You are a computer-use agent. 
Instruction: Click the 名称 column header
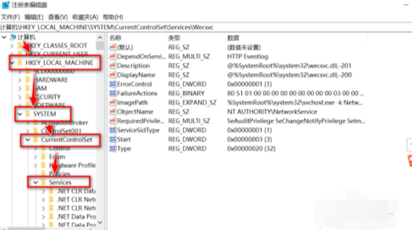pos(115,38)
